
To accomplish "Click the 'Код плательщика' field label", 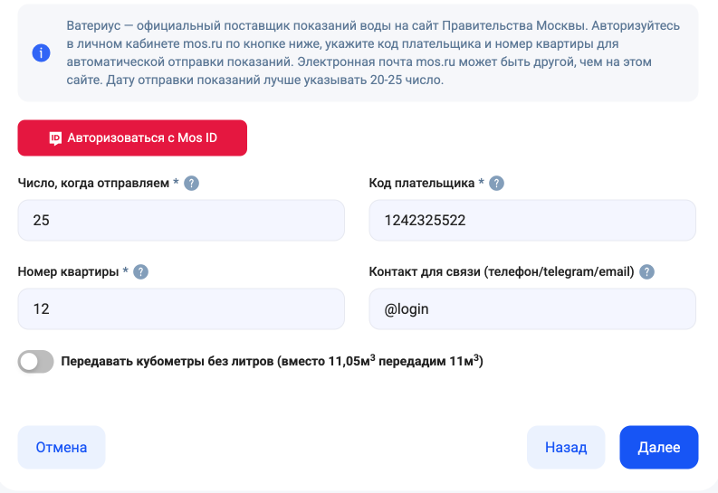I will point(421,183).
